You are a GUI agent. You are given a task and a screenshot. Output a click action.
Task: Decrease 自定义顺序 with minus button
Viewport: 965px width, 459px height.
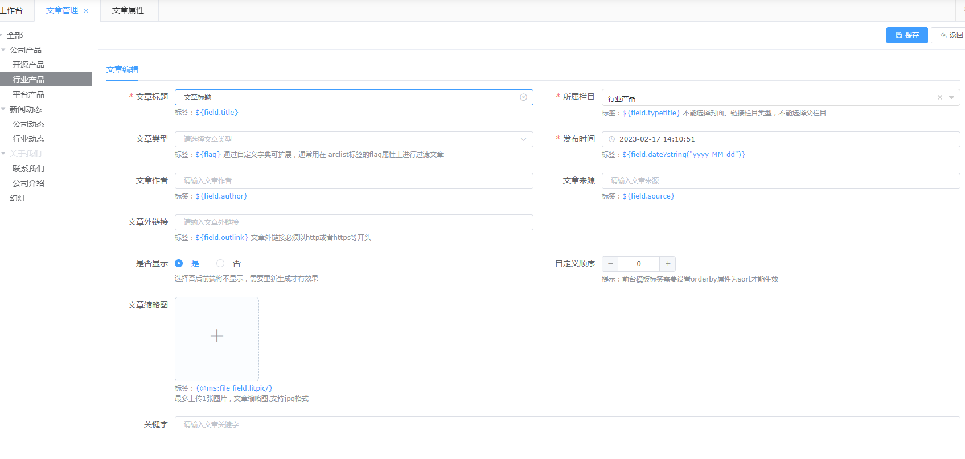[610, 264]
